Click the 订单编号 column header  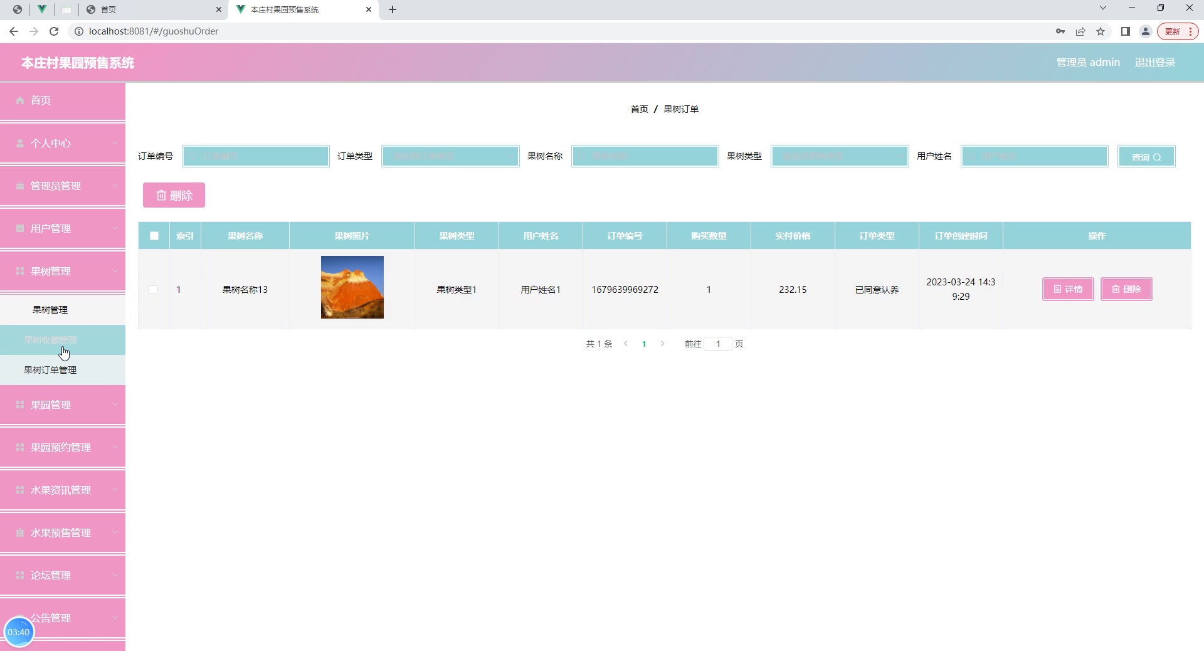click(625, 236)
